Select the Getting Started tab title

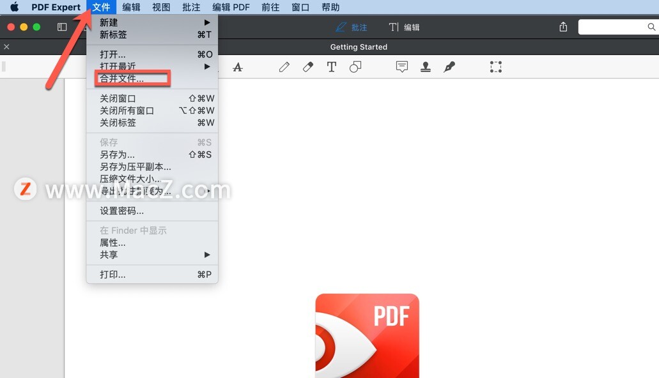pyautogui.click(x=359, y=47)
